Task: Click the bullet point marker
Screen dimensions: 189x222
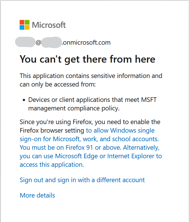Action: coord(24,100)
